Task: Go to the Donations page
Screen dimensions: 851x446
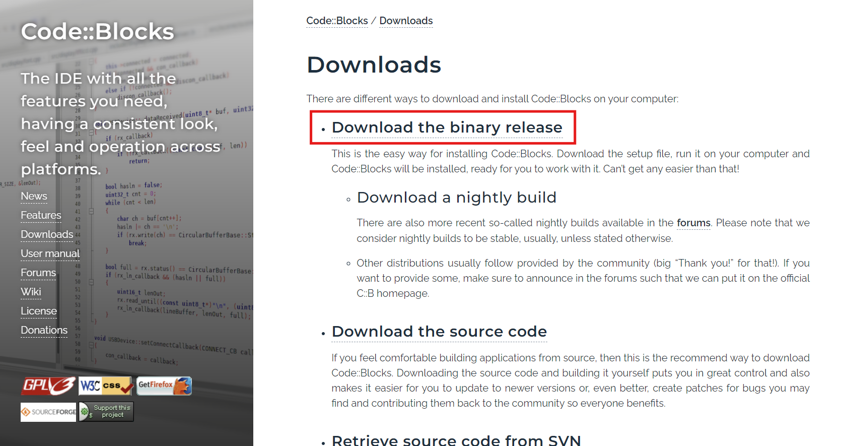Action: pos(44,330)
